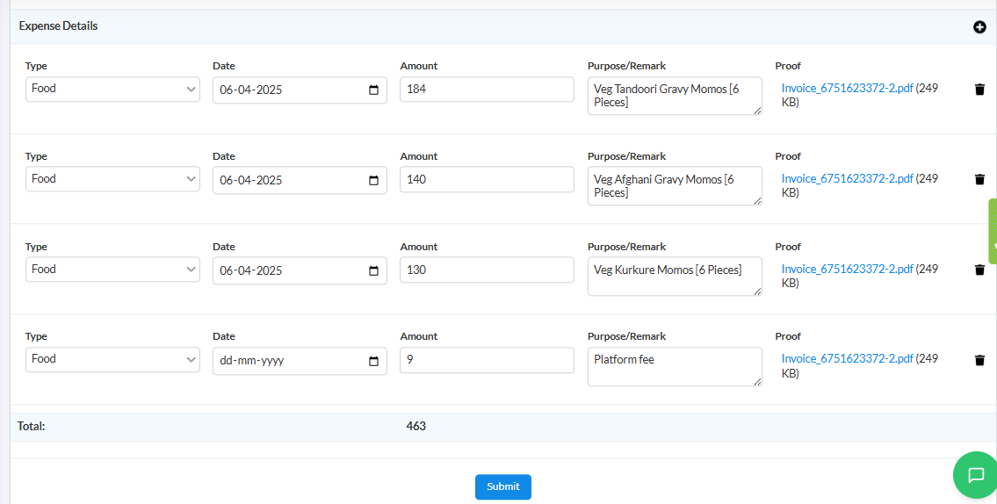Add a new expense row with plus icon
997x504 pixels.
(x=979, y=26)
